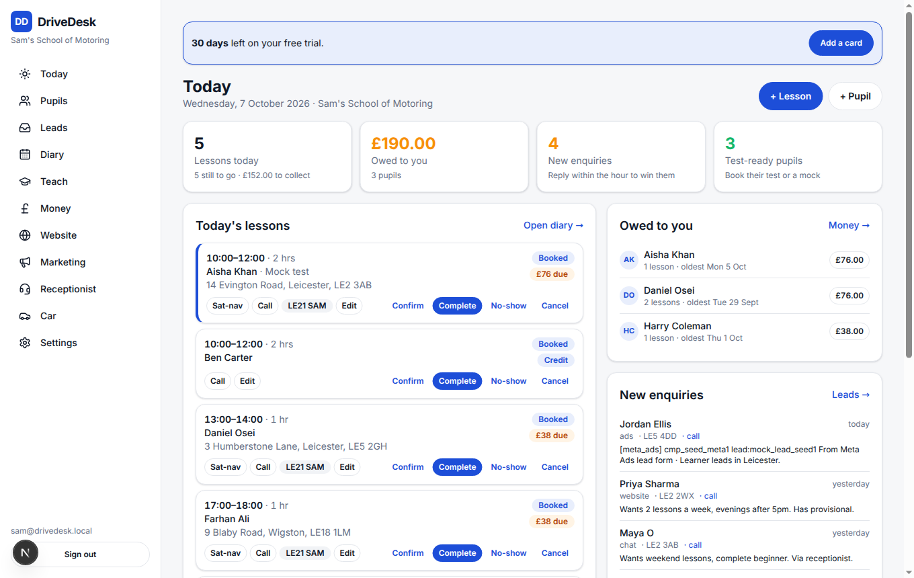The width and height of the screenshot is (914, 578).
Task: Click the megaphone icon beside Marketing
Action: (x=25, y=262)
